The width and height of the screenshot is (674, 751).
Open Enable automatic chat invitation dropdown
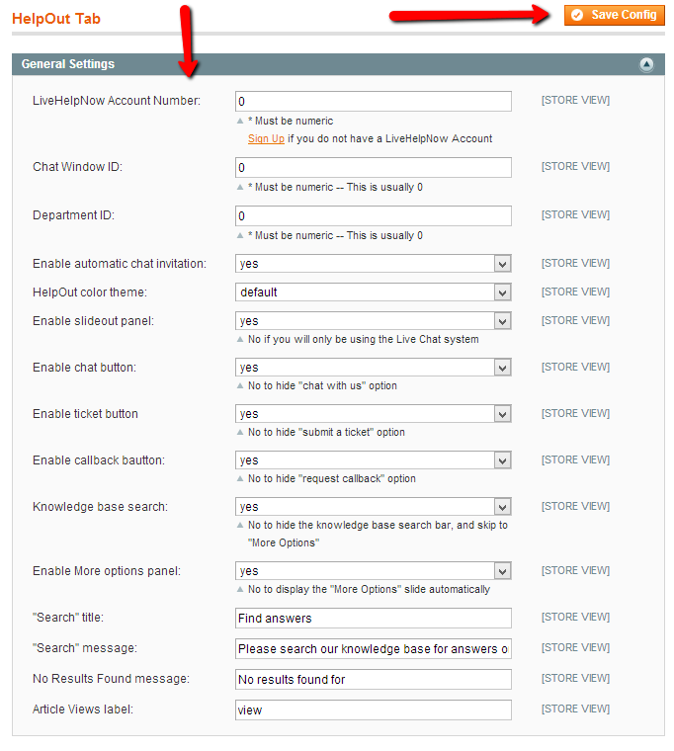(x=373, y=264)
